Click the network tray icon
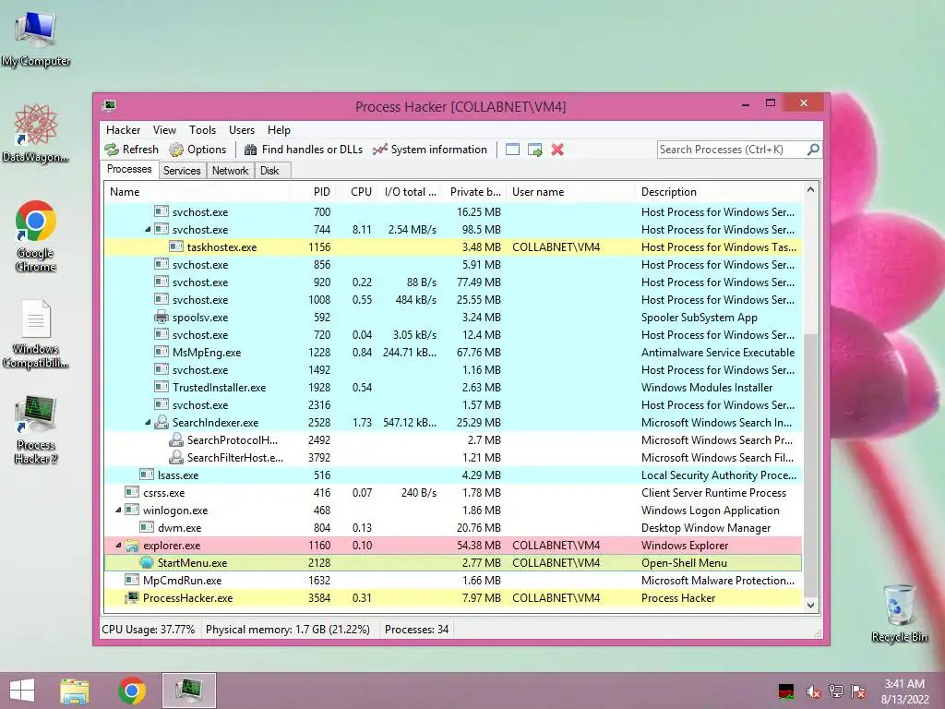This screenshot has width=945, height=709. coord(835,691)
